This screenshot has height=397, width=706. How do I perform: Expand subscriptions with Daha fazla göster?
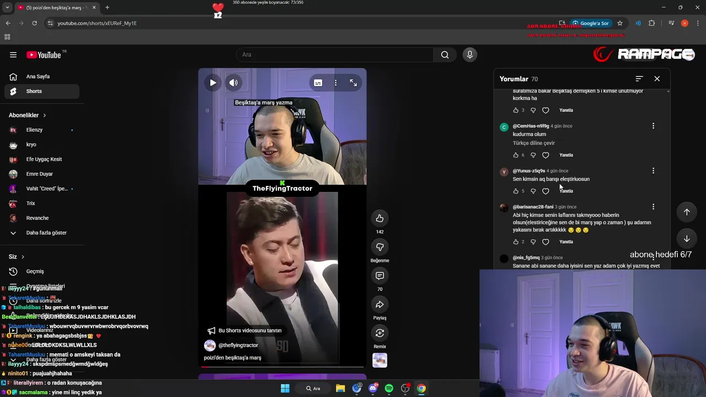[42, 233]
